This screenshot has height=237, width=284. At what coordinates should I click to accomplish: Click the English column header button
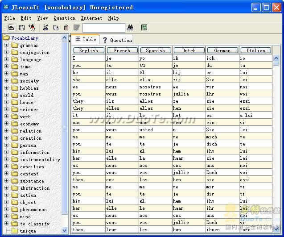coord(89,50)
